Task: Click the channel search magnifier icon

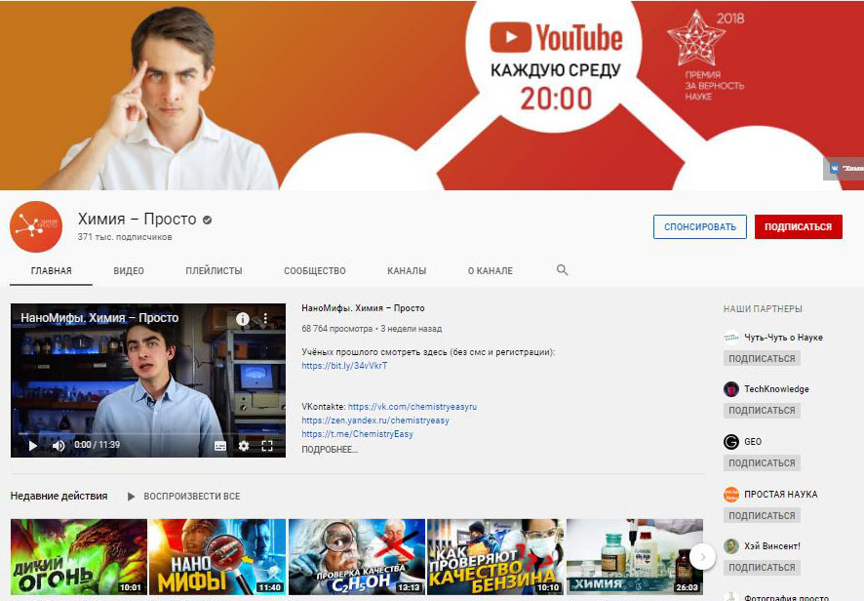Action: pos(562,270)
